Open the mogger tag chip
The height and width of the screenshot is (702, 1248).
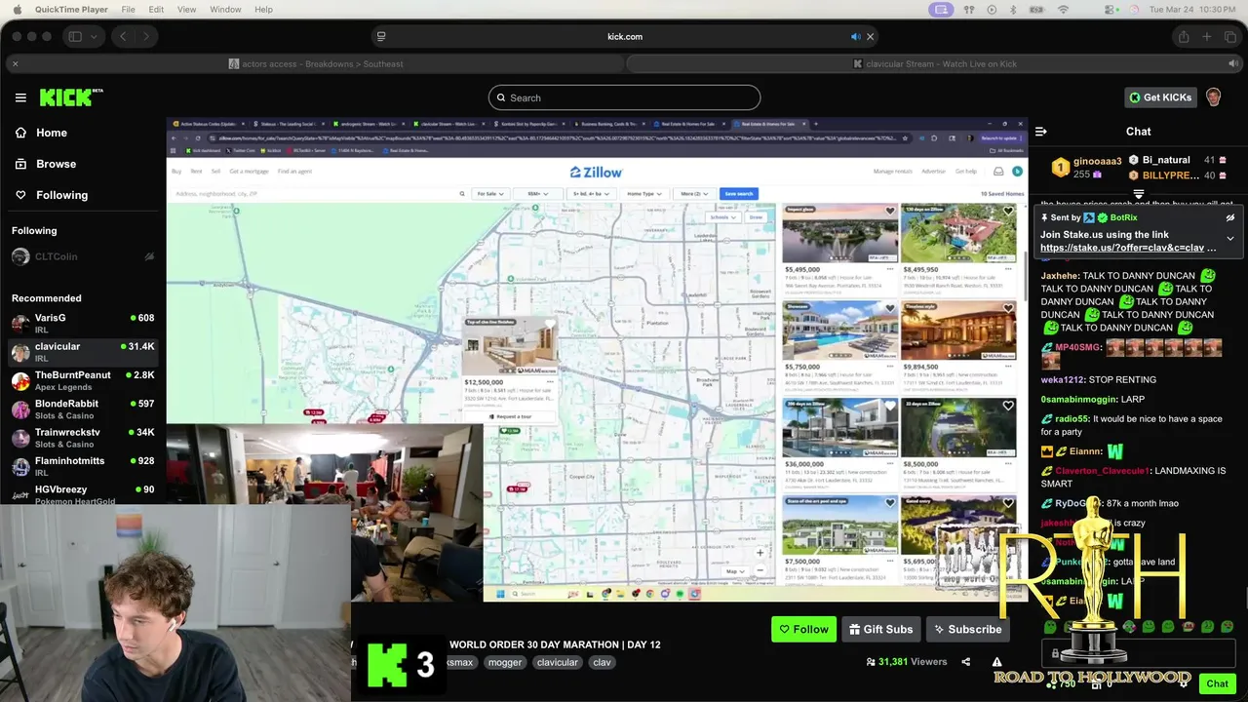pyautogui.click(x=505, y=662)
